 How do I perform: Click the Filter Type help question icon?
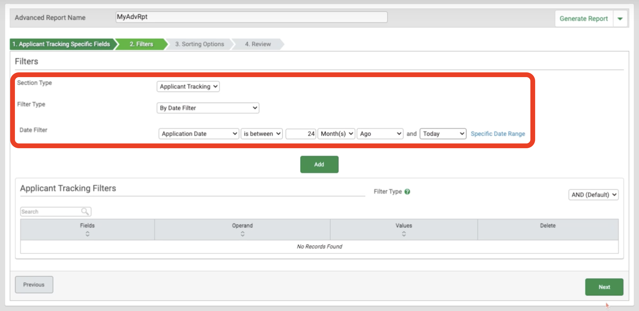(x=407, y=192)
